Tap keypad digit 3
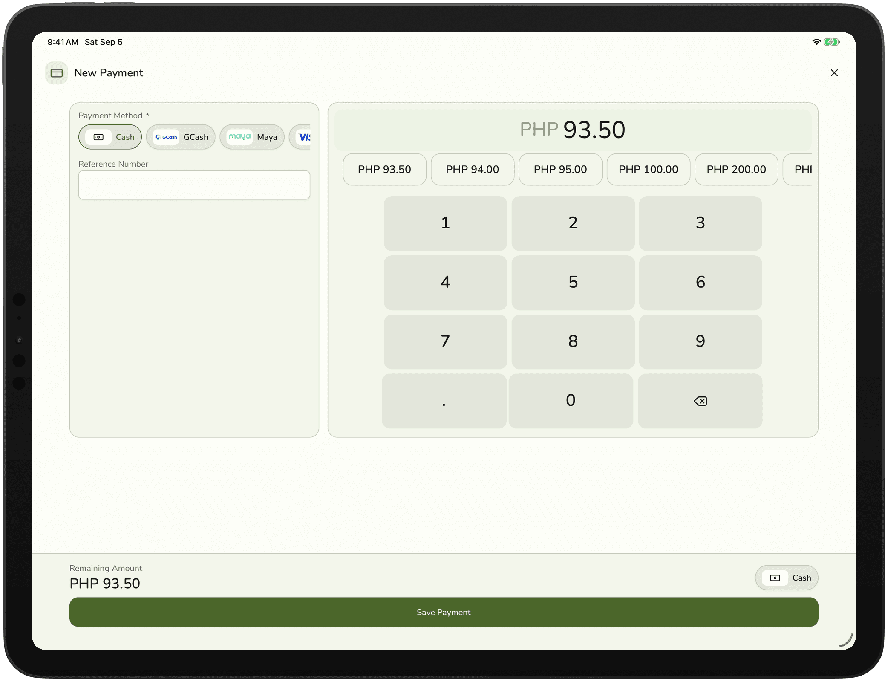Image resolution: width=888 pixels, height=682 pixels. 701,223
